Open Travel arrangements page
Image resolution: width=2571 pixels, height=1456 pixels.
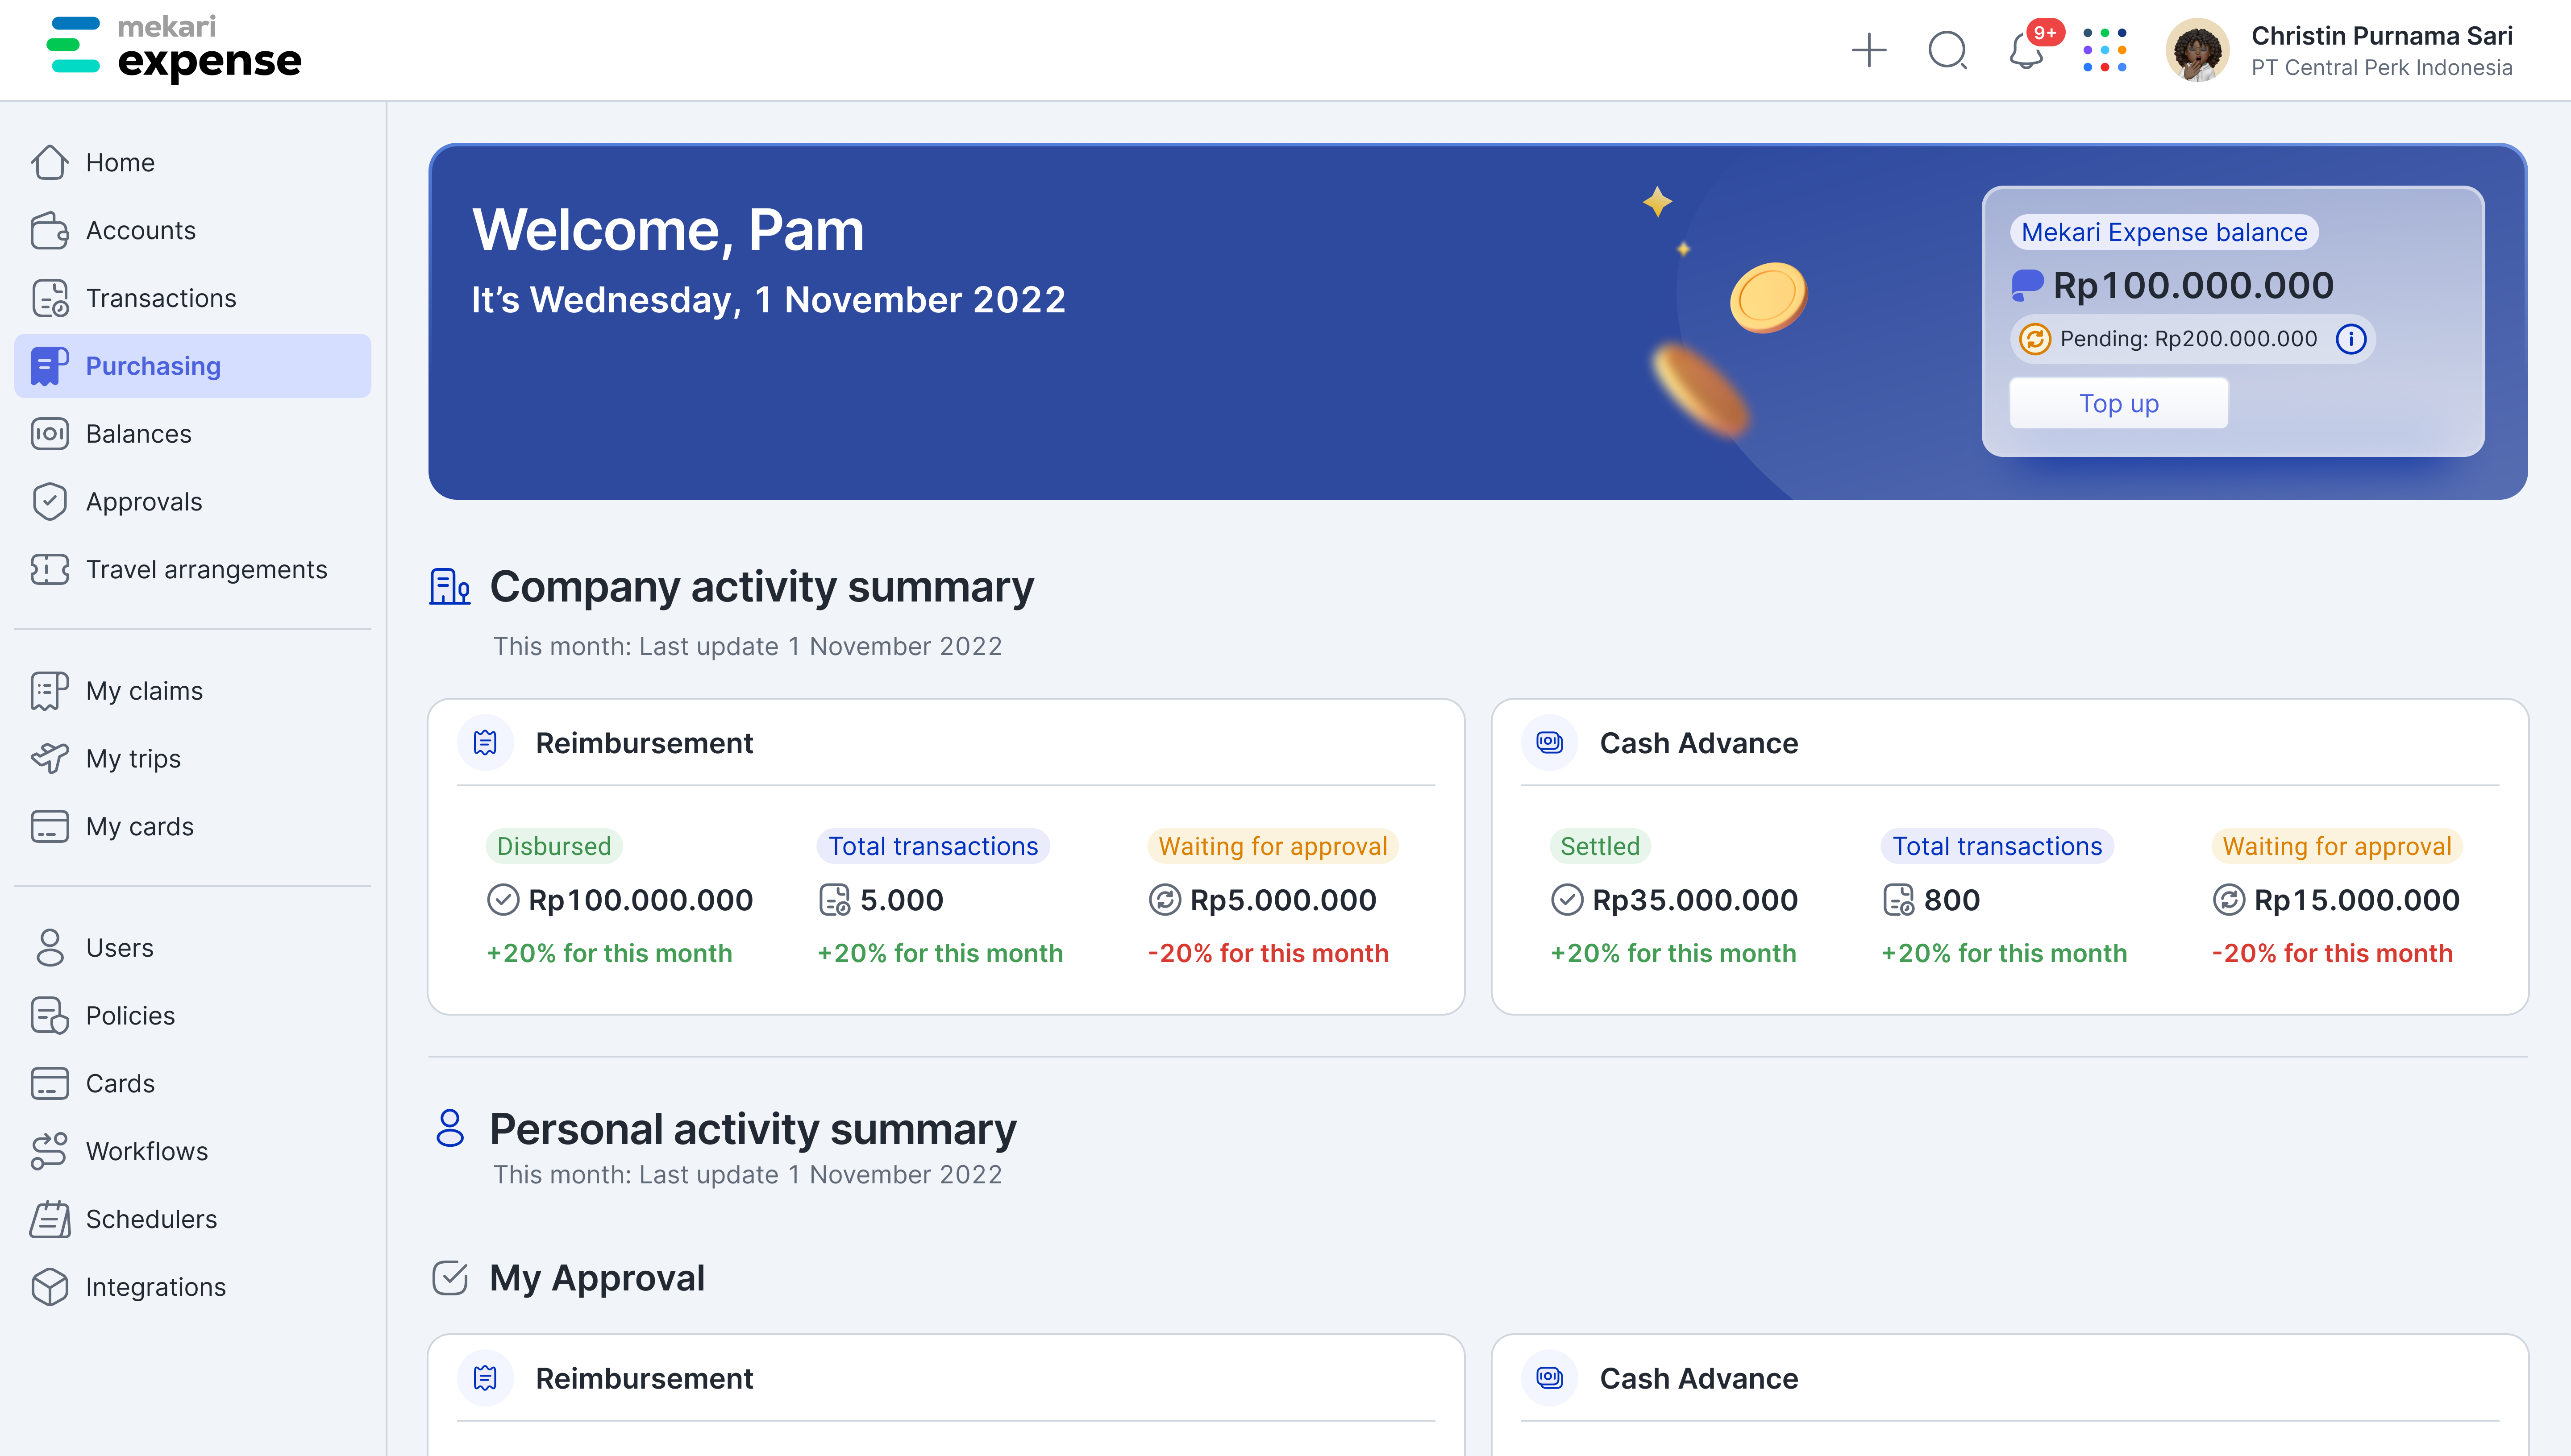(x=206, y=570)
